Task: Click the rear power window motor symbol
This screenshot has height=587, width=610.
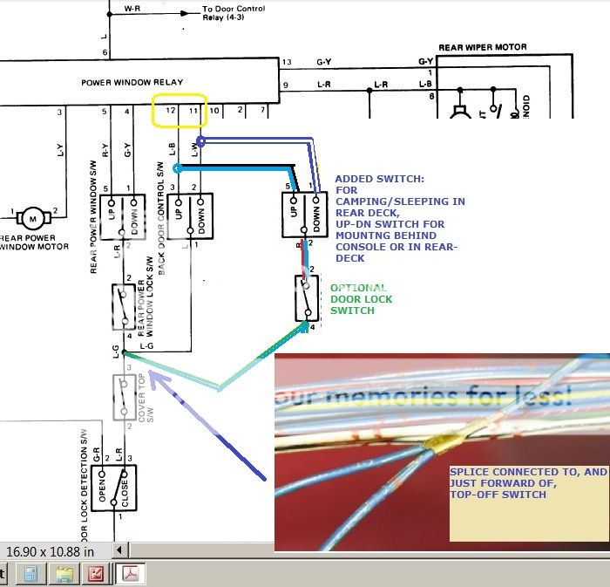Action: tap(34, 215)
